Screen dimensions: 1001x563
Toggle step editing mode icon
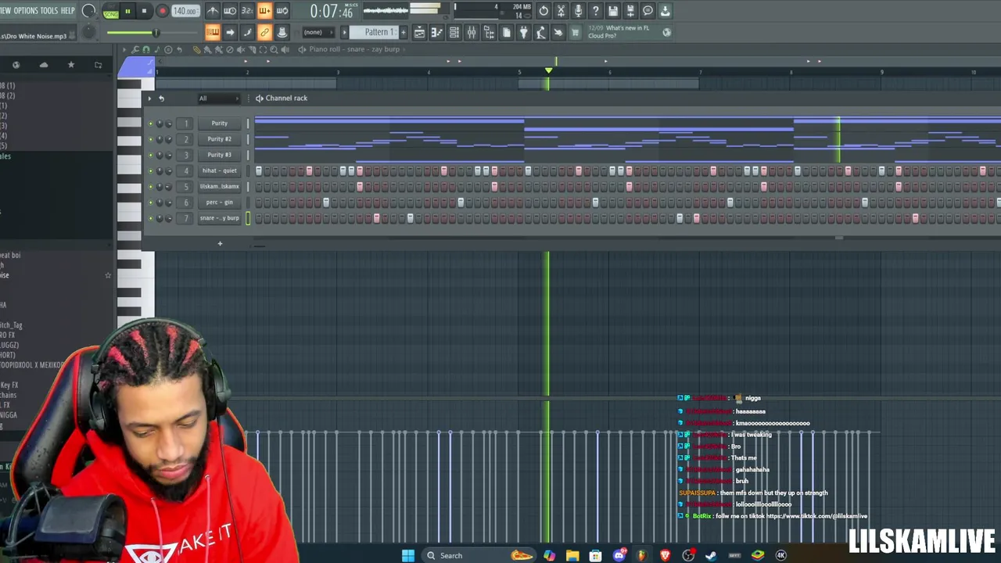[x=247, y=32]
